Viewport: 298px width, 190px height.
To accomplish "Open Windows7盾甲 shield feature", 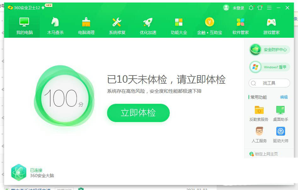I will point(269,67).
